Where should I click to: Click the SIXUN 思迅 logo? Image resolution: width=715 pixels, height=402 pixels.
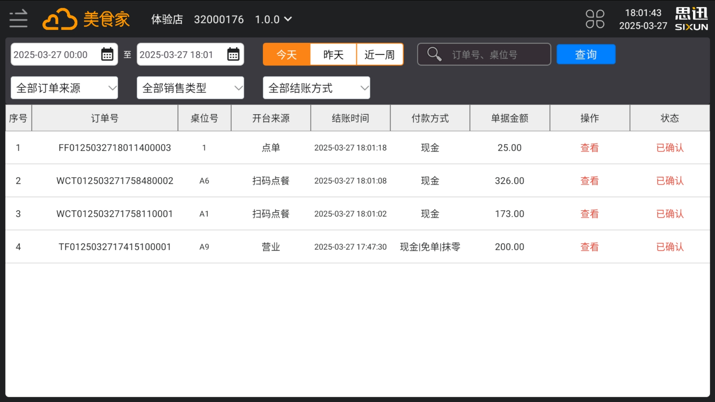(691, 18)
